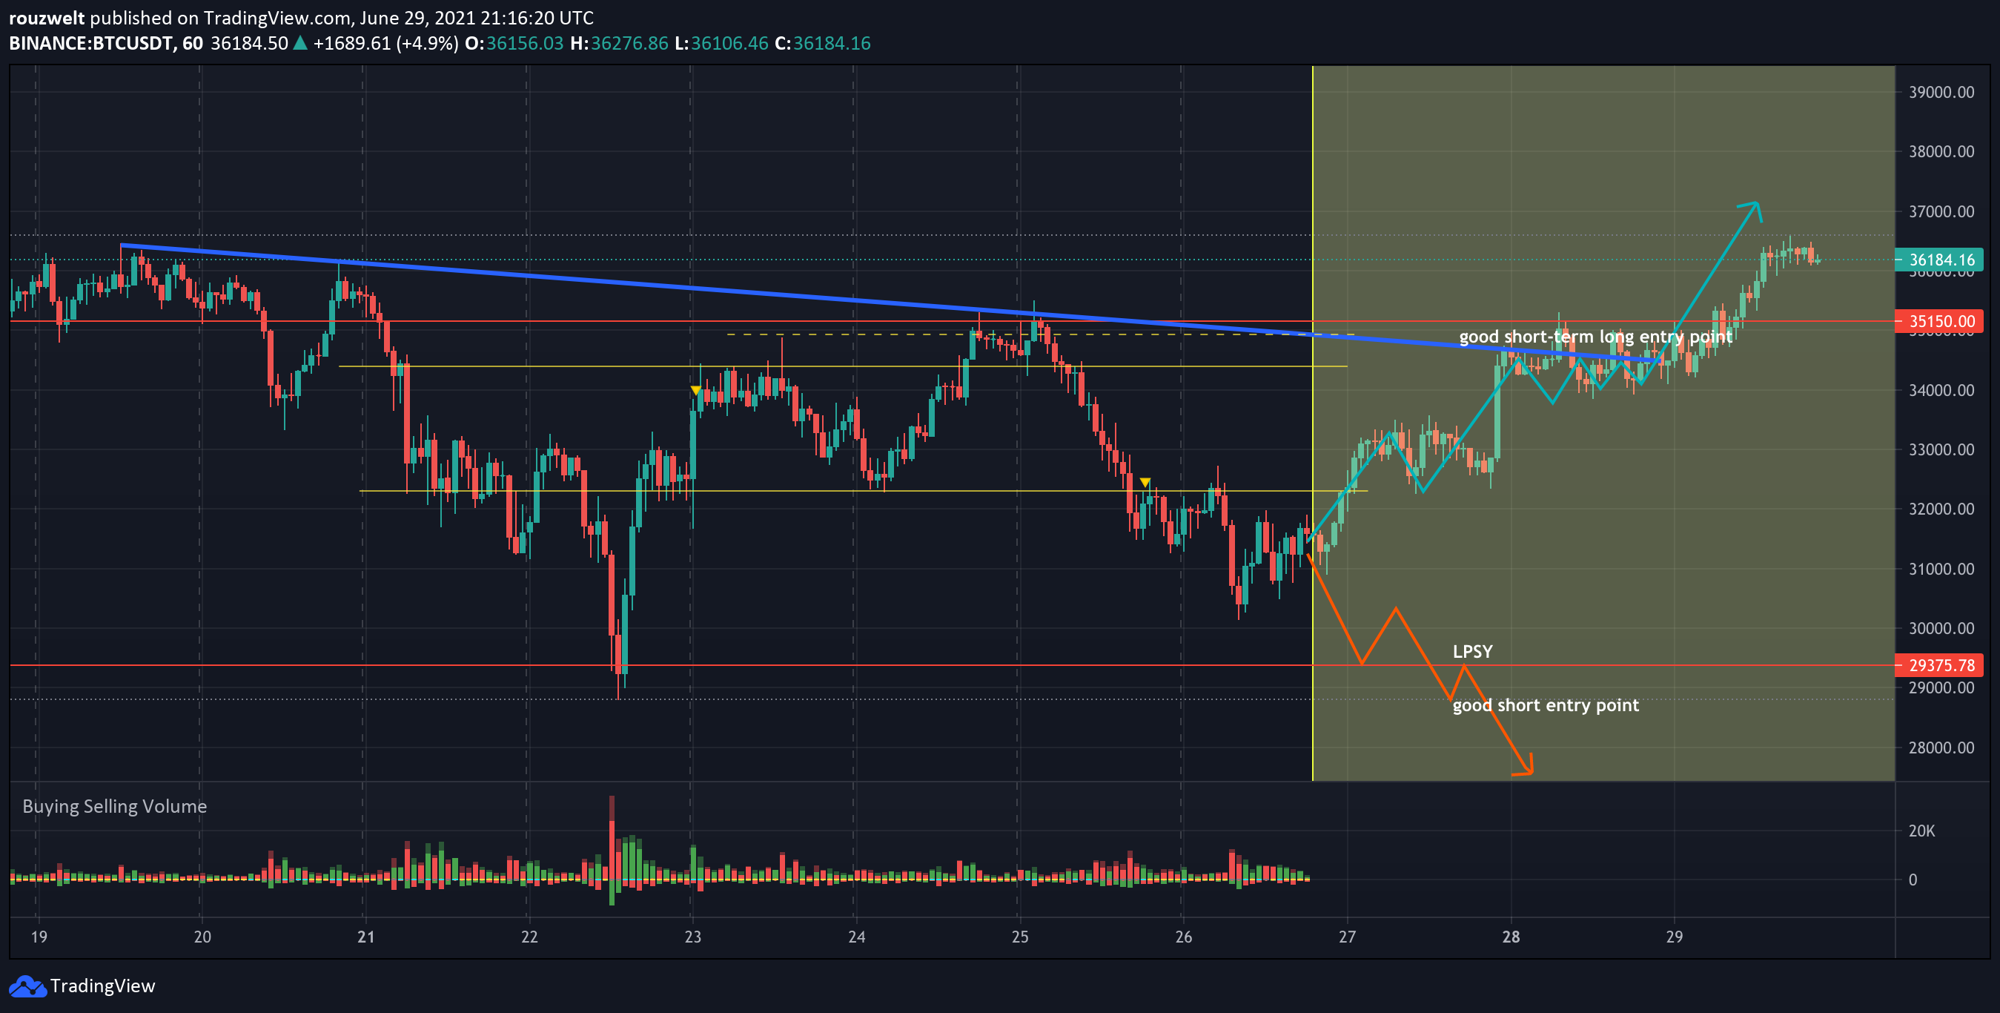Click the LPSY annotation label
The height and width of the screenshot is (1013, 2000).
pos(1472,652)
